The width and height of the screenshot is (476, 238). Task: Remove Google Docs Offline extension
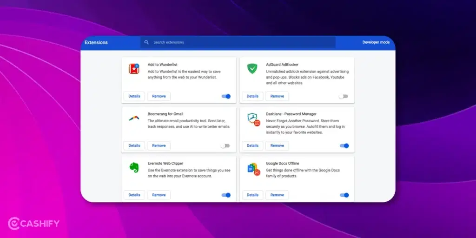tap(277, 195)
